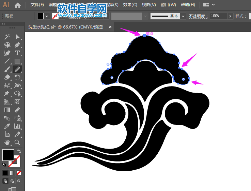Select the Puppet Warp pin tool
This screenshot has width=251, height=191.
[x=7, y=93]
